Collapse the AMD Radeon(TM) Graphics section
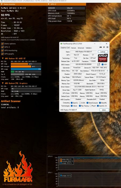 [3, 83]
